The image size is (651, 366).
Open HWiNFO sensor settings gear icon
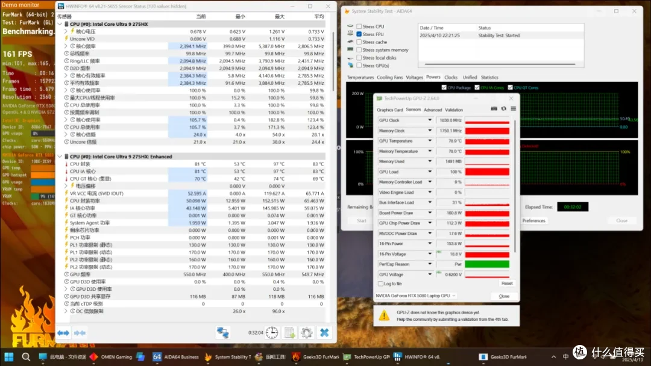[x=306, y=332]
